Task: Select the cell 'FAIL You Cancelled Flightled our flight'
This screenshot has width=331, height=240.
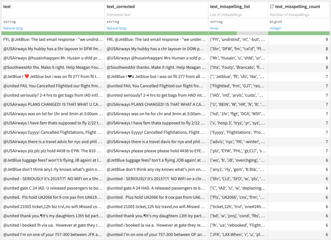Action: coord(53,86)
